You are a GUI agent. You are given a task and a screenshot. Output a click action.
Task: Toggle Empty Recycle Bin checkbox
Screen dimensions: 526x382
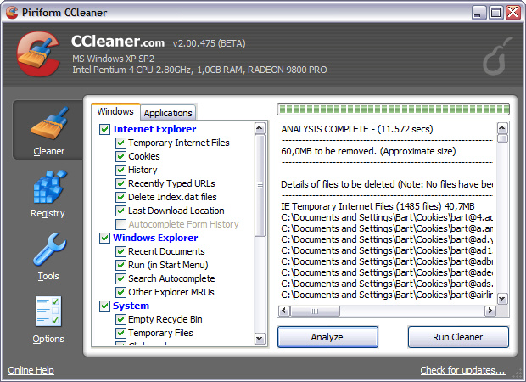[120, 319]
